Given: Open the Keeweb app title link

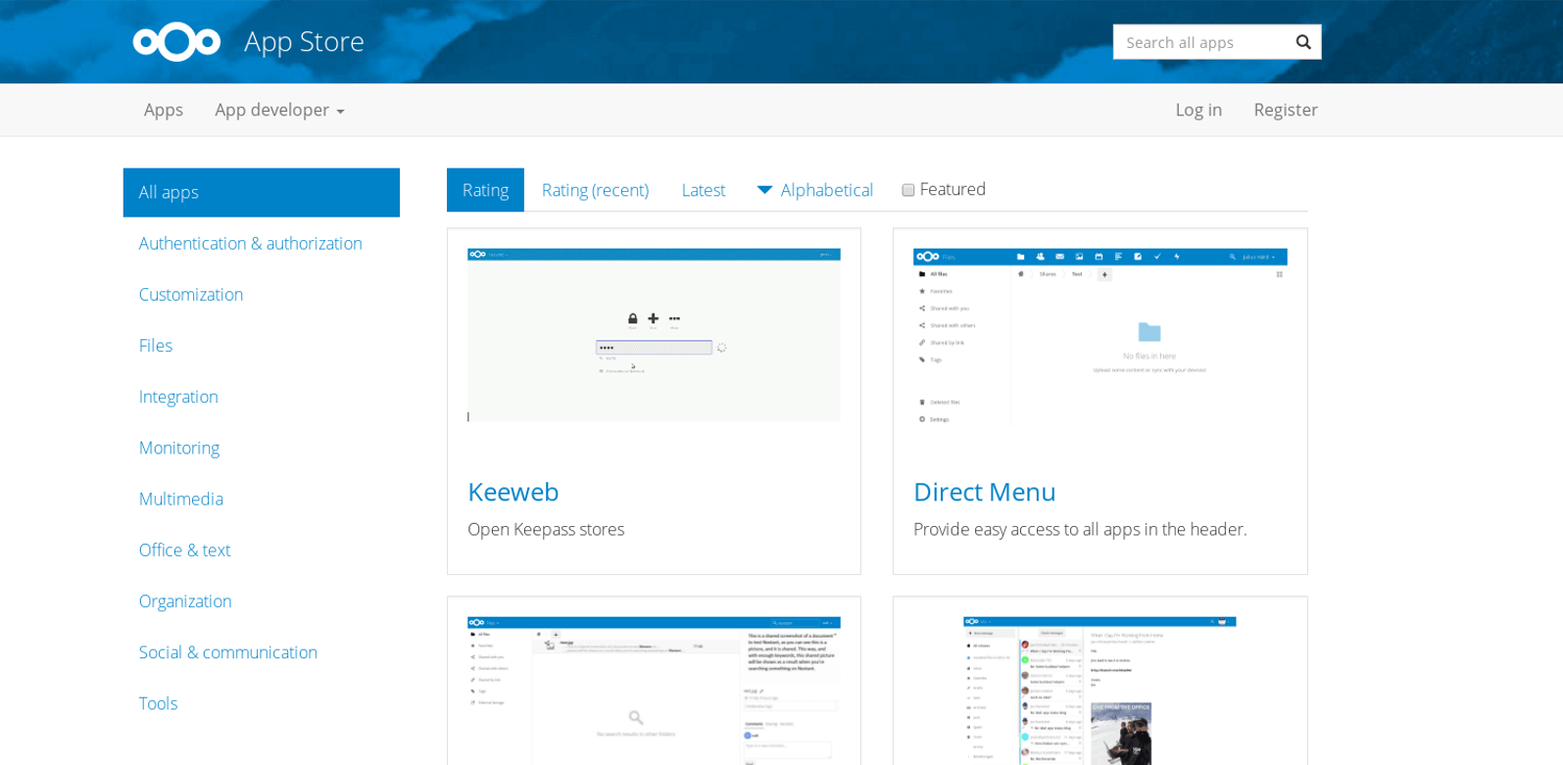Looking at the screenshot, I should pos(513,491).
